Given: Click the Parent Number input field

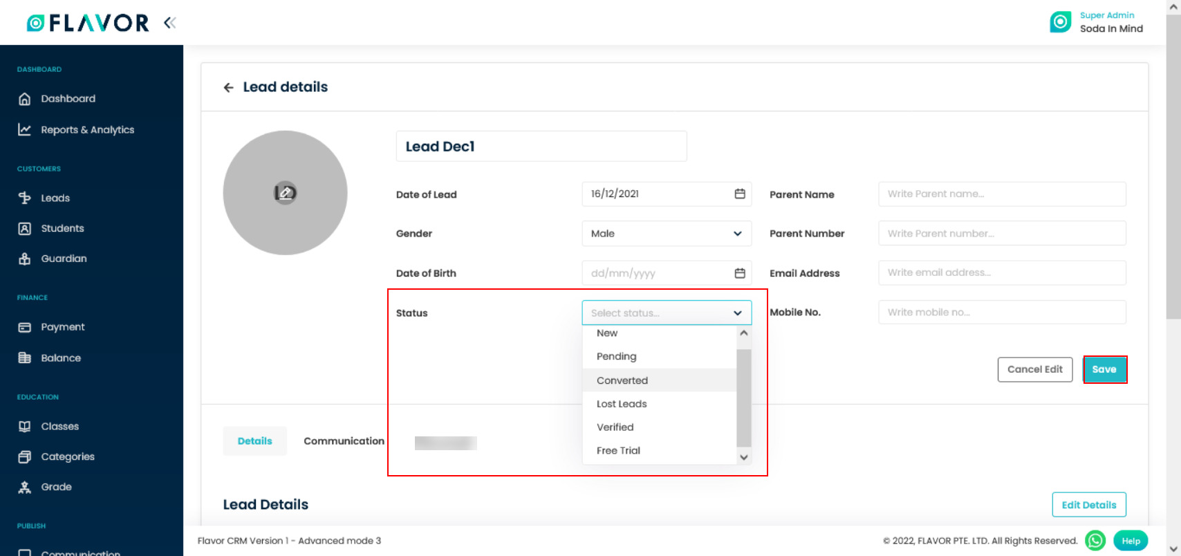Looking at the screenshot, I should tap(1002, 233).
